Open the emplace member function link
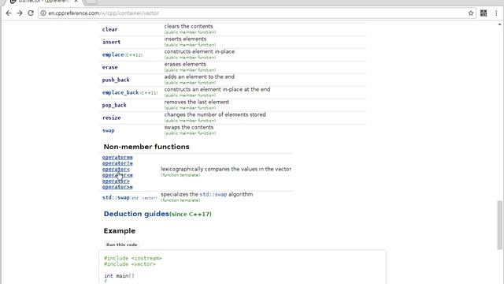This screenshot has width=504, height=284. [113, 54]
